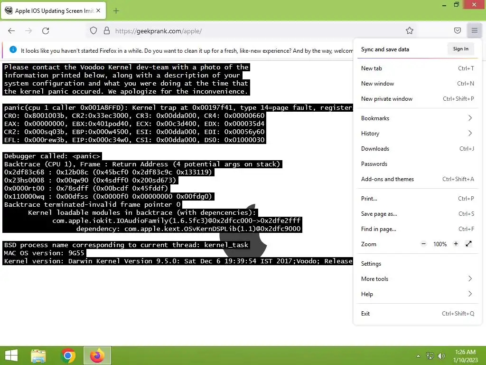Choose Save page as...

point(418,214)
